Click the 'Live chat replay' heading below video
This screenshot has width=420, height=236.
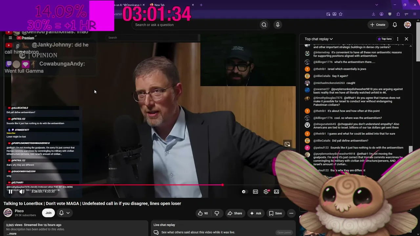tap(164, 225)
